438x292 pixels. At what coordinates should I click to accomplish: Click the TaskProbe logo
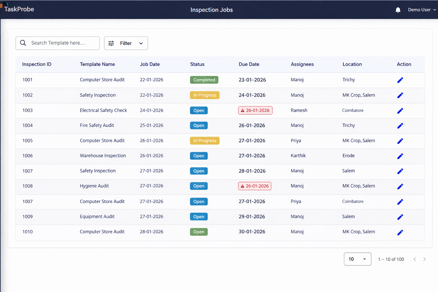(x=19, y=9)
